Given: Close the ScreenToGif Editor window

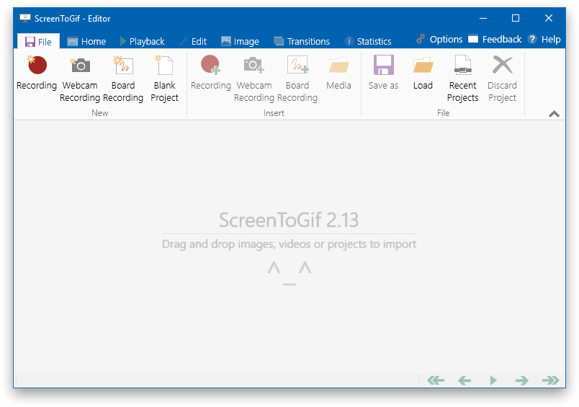Looking at the screenshot, I should pyautogui.click(x=548, y=18).
